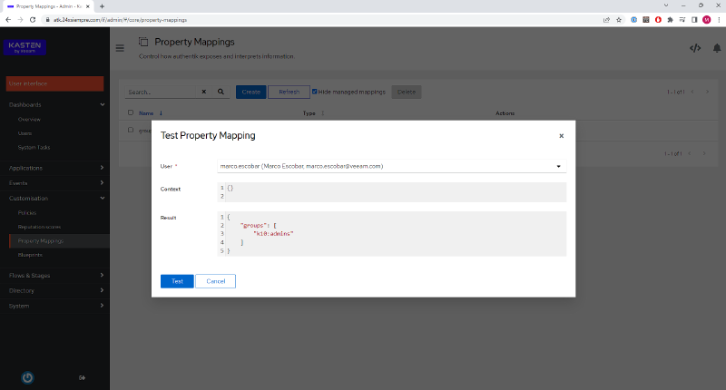This screenshot has width=726, height=390.
Task: Click the search magnifier icon
Action: click(221, 93)
